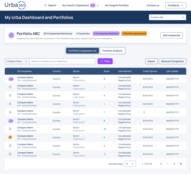Open the FirstName user menu
The width and height of the screenshot is (191, 174).
tap(176, 5)
